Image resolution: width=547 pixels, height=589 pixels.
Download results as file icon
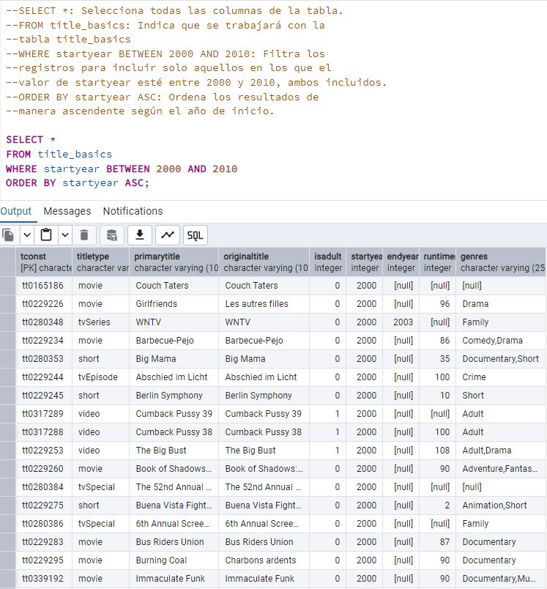139,235
